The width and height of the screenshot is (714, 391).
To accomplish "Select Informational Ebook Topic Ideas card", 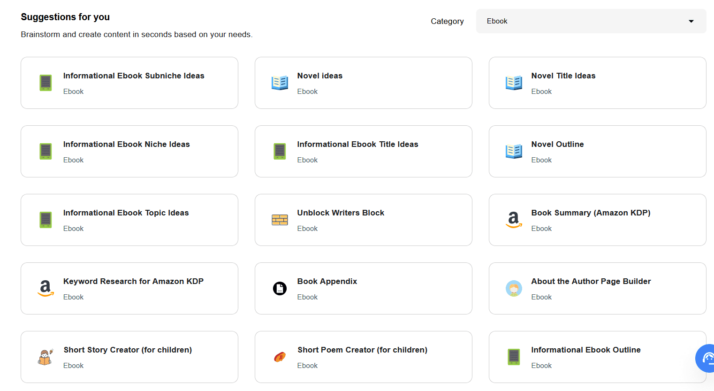I will tap(129, 220).
